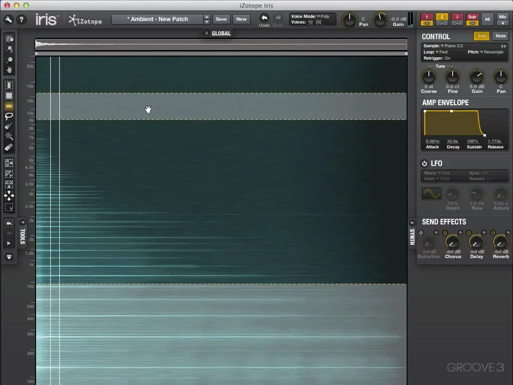Click the selection icon with down arrow

click(9, 184)
